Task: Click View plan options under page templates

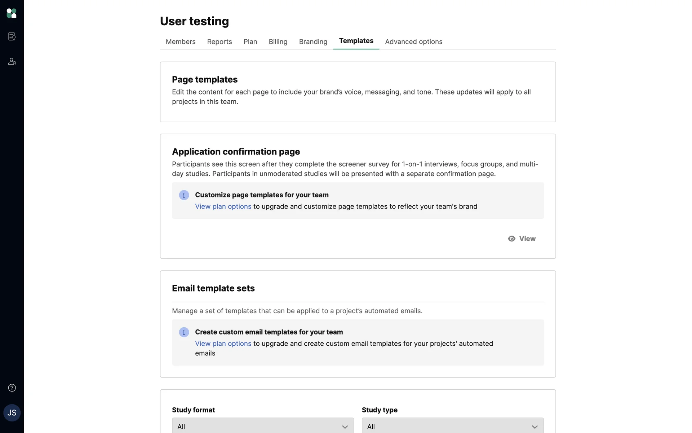Action: (x=223, y=206)
